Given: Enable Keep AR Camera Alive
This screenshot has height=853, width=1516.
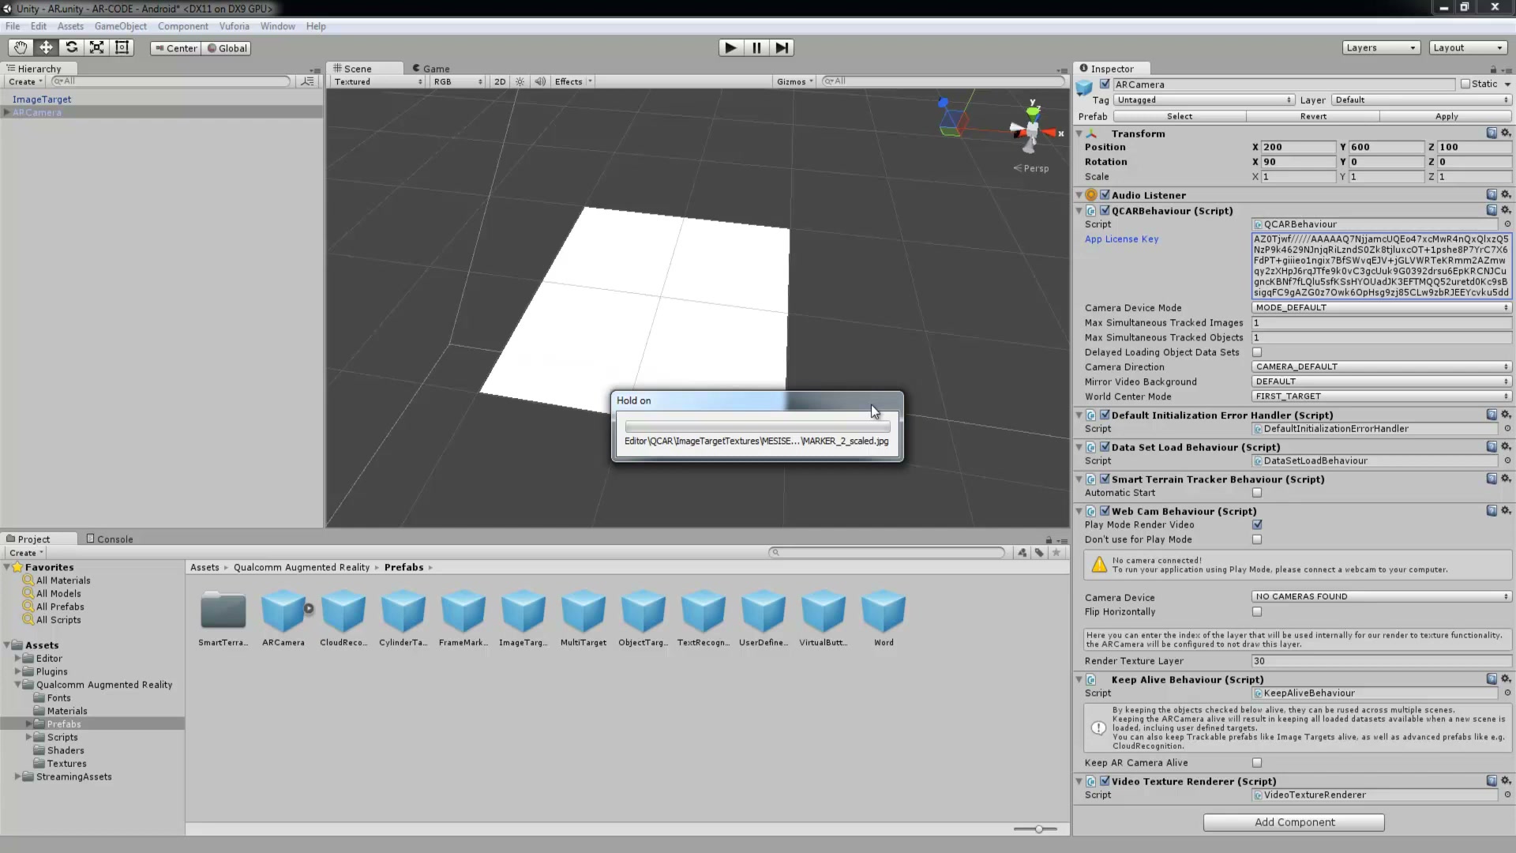Looking at the screenshot, I should click(x=1257, y=763).
